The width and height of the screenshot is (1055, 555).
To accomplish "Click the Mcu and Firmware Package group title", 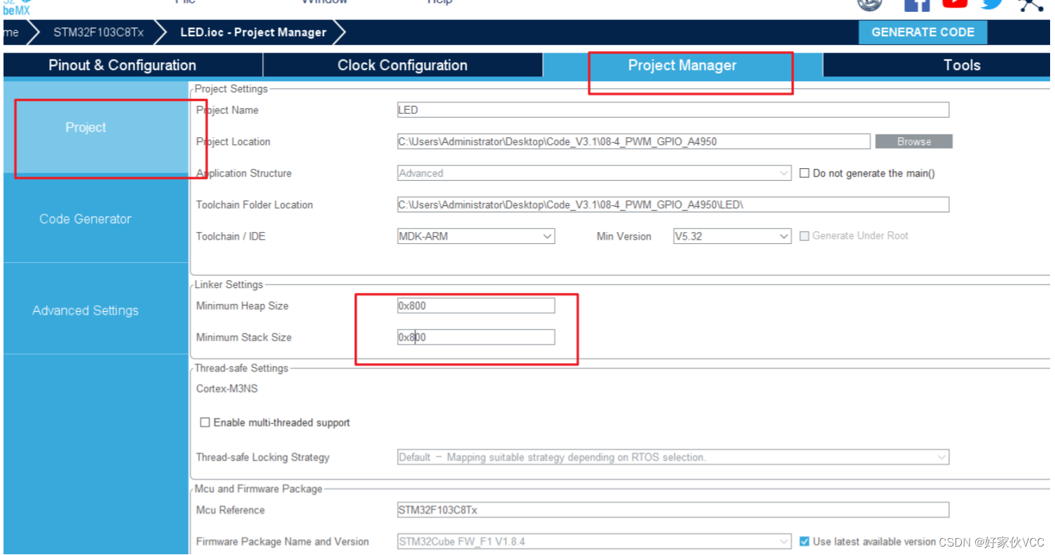I will pos(258,488).
